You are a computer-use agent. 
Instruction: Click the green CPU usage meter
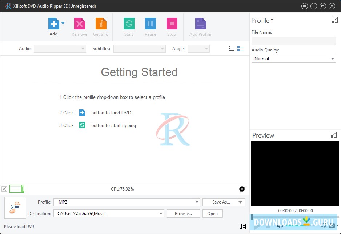pyautogui.click(x=17, y=189)
